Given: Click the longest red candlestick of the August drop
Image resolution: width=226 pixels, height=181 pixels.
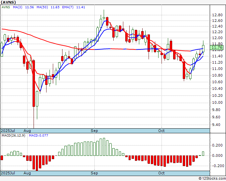Looking at the screenshot, I should (34, 84).
